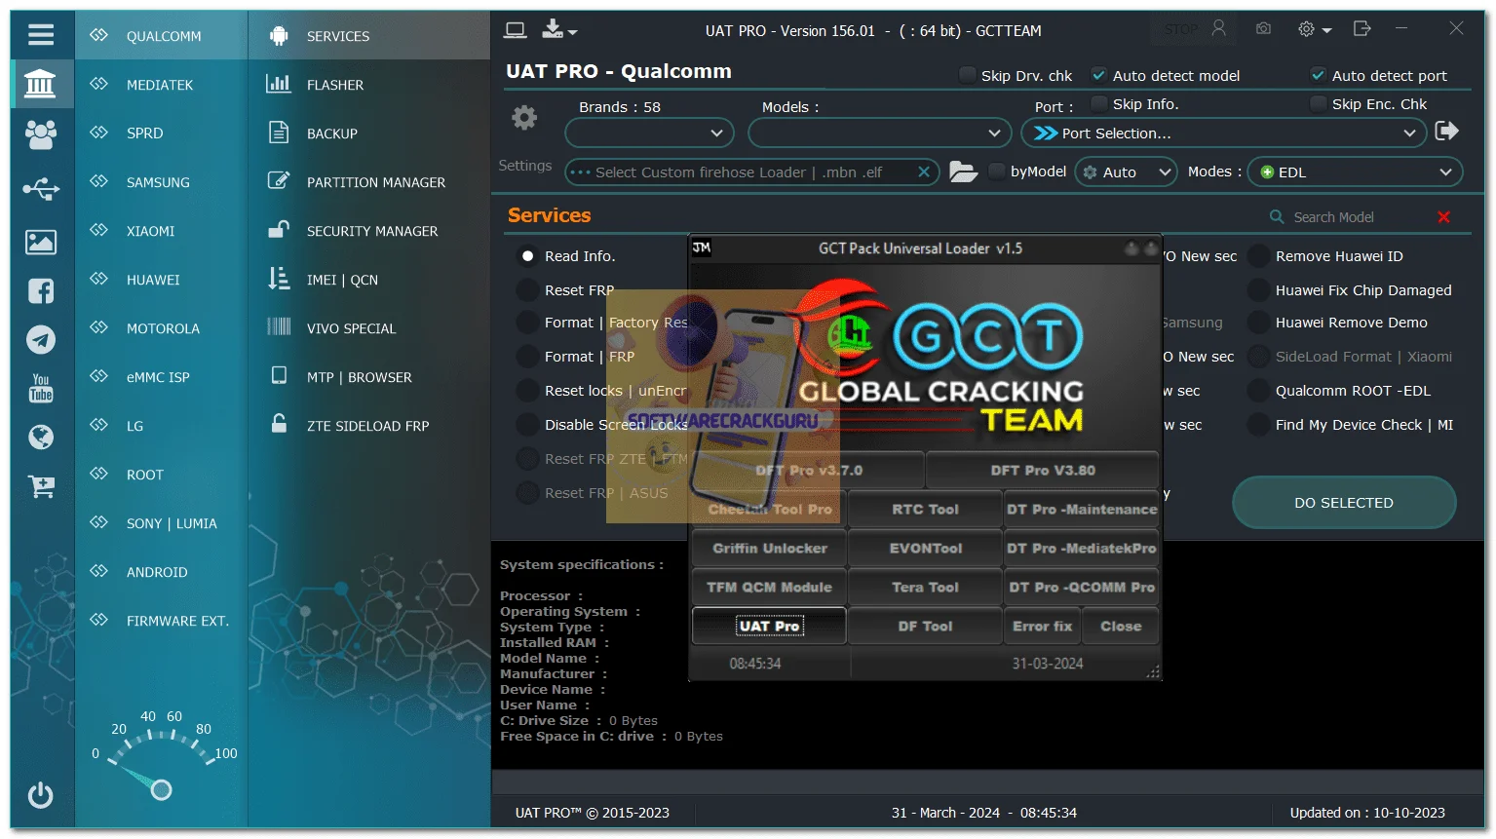Select the bank building home icon
This screenshot has height=839, width=1496.
[x=41, y=84]
